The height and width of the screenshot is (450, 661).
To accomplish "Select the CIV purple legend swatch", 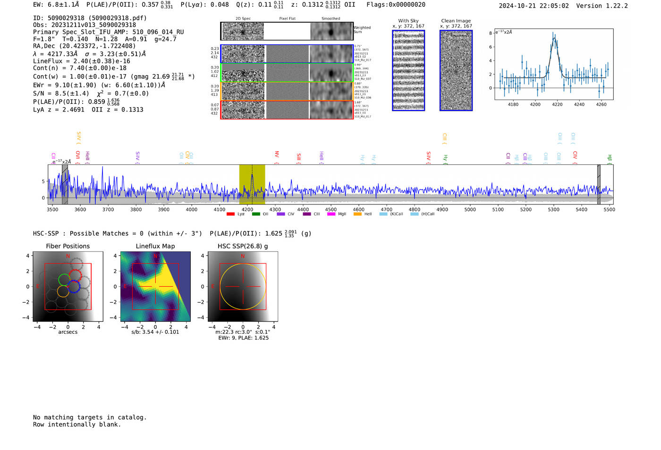I will click(281, 214).
